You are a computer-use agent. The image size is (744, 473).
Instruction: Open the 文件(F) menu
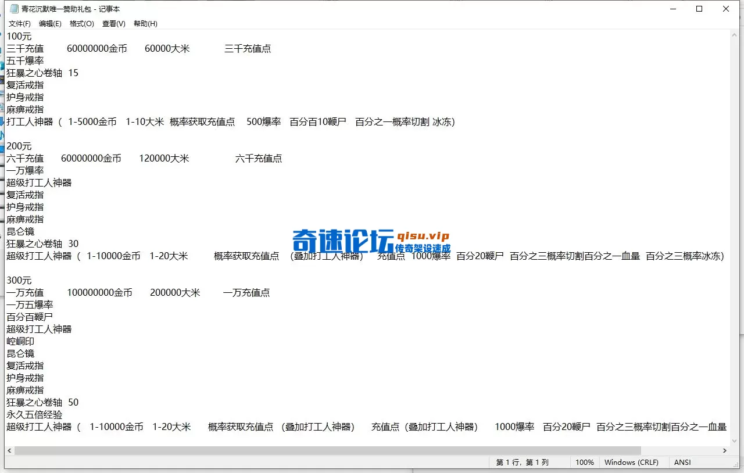19,23
